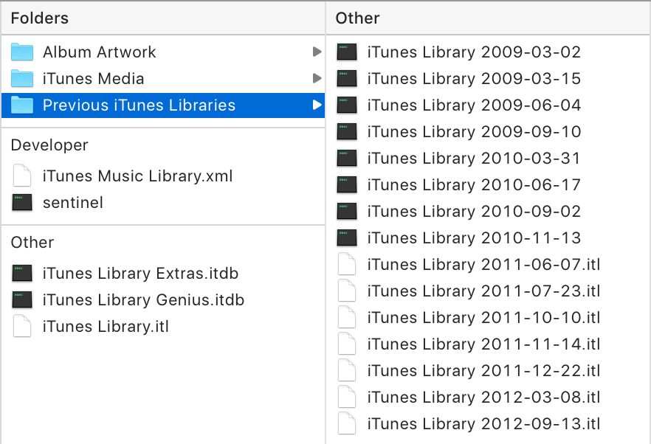Click the Album Artwork folder icon
The height and width of the screenshot is (444, 651).
click(22, 52)
